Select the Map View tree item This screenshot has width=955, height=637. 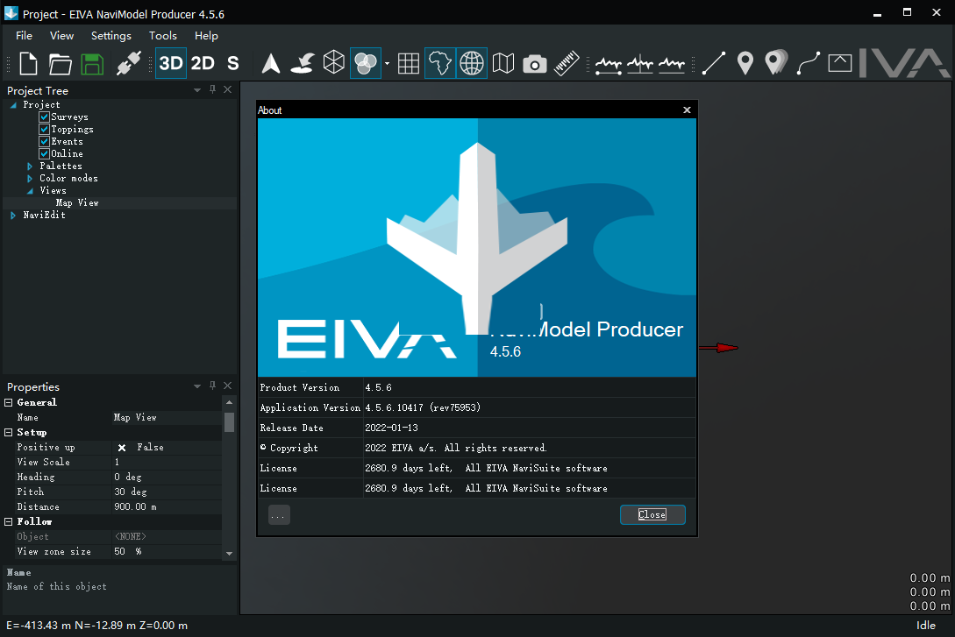(76, 202)
